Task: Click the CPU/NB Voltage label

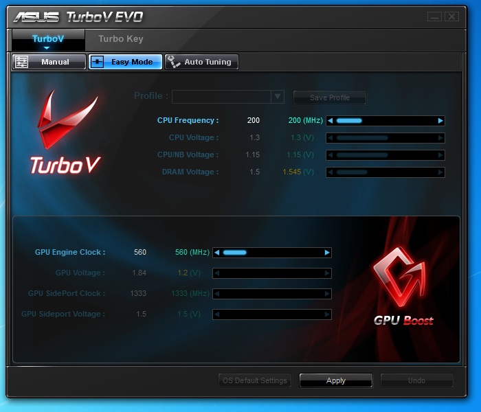Action: pos(188,154)
